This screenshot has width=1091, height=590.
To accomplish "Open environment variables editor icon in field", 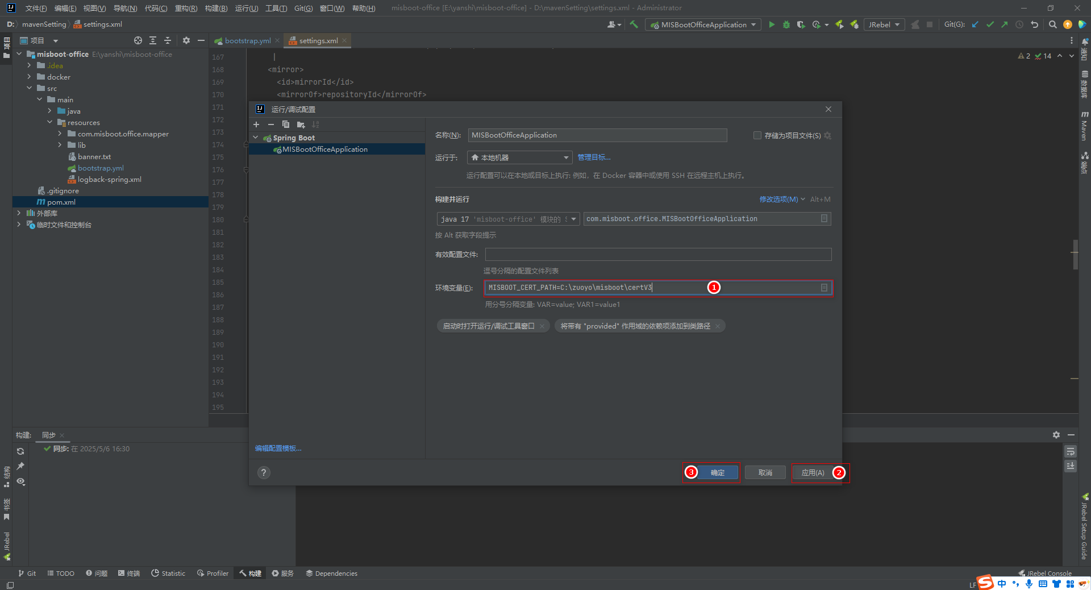I will tap(824, 288).
